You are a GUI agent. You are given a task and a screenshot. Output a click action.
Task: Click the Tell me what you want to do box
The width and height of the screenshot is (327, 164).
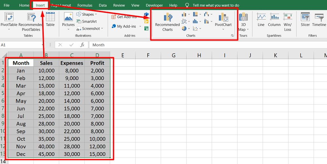pos(216,5)
